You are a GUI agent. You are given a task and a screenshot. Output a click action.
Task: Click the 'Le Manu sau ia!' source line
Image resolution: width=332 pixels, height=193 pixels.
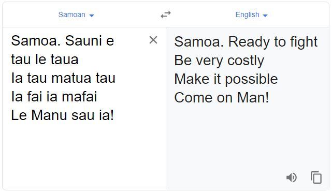63,115
